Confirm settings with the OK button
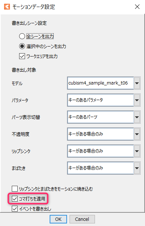Viewport: 145px width, 226px height. point(59,219)
